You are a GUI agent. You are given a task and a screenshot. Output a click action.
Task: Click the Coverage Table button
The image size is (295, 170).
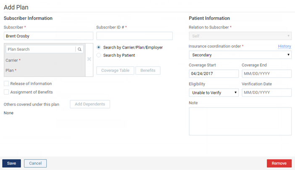(x=115, y=71)
